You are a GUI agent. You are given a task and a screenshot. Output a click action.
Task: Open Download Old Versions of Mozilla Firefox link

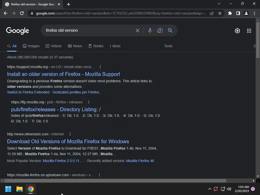[68, 141]
